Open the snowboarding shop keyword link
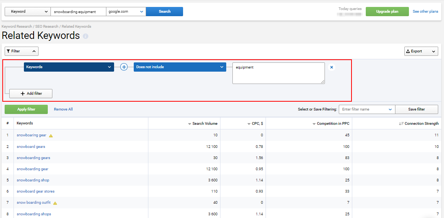Screen dimensions: 444x218 coord(33,180)
